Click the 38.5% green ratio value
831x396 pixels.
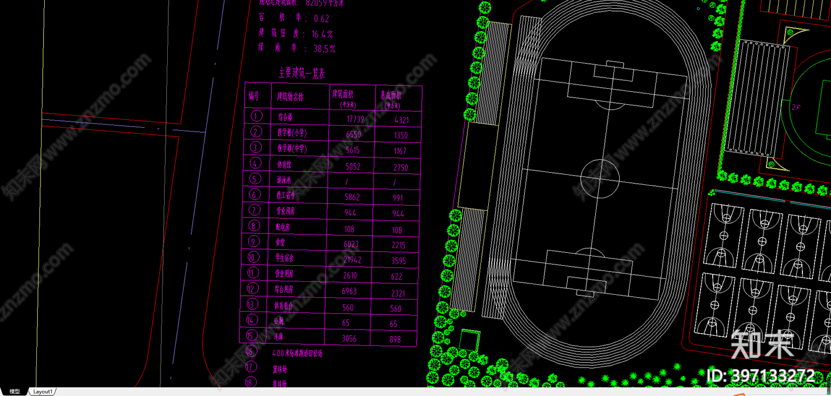pos(325,49)
